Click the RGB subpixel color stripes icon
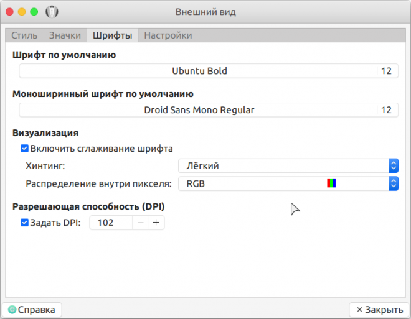The height and width of the screenshot is (319, 411). coord(331,183)
